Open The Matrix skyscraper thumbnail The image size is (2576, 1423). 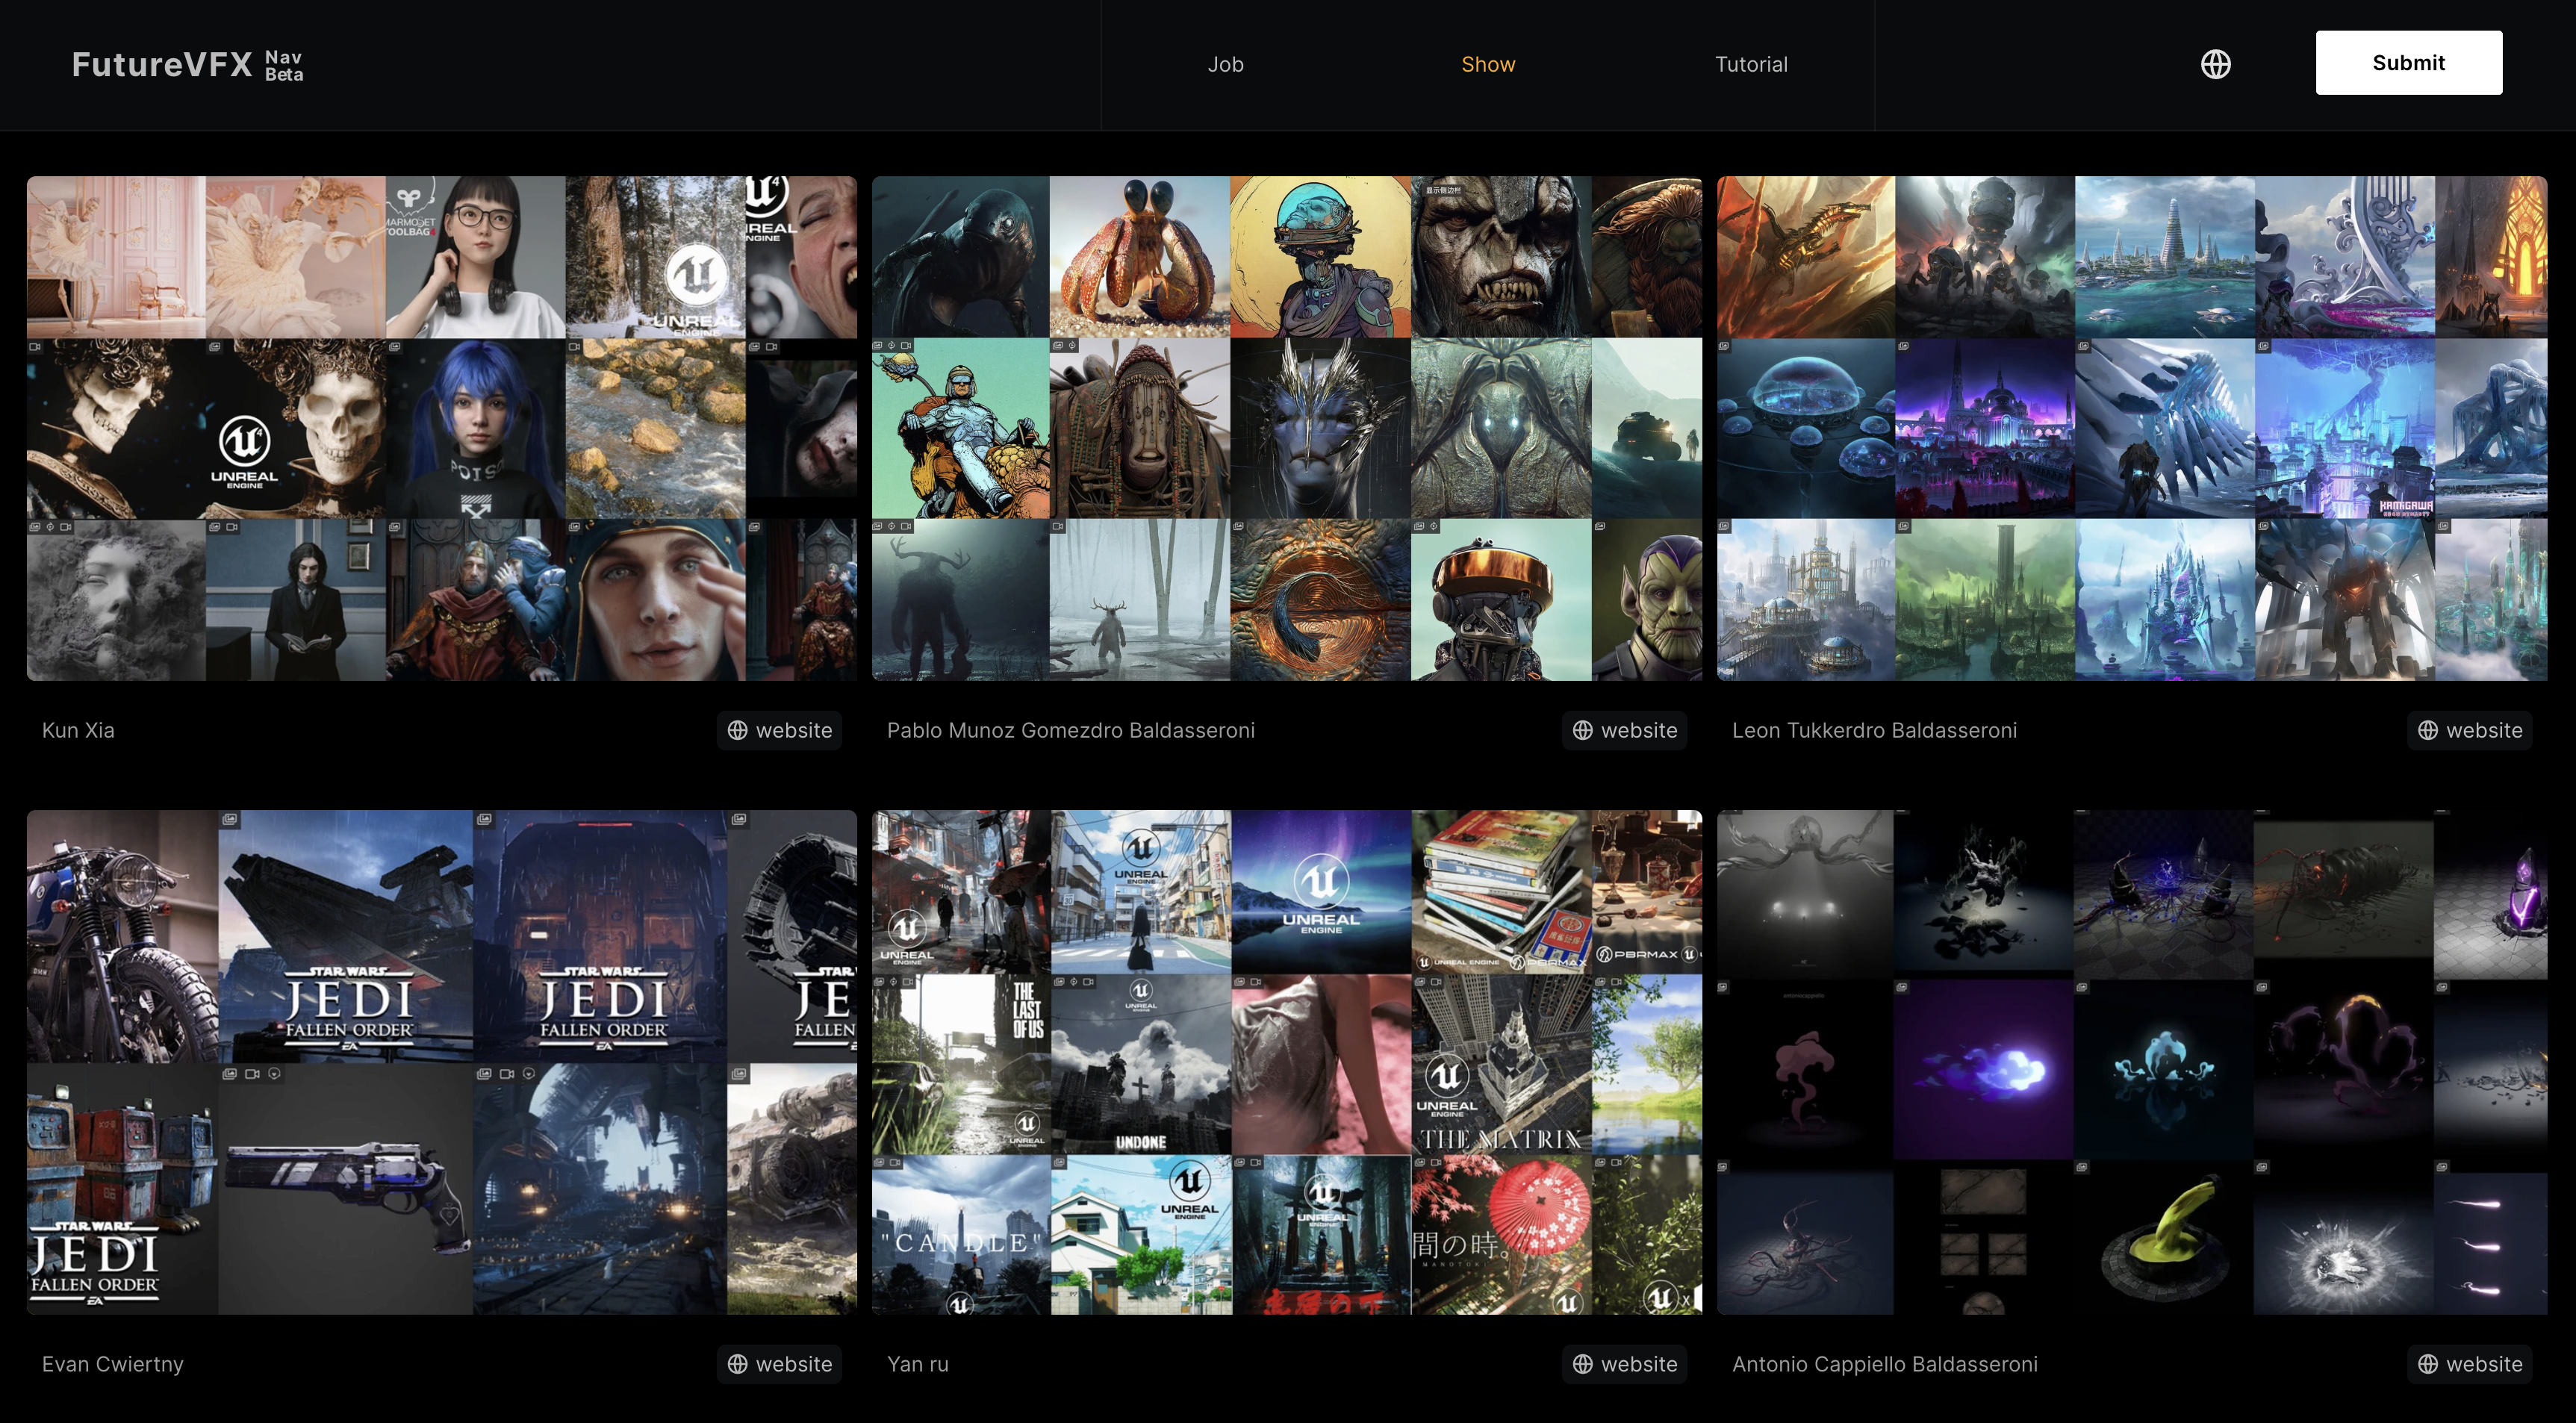point(1500,1065)
